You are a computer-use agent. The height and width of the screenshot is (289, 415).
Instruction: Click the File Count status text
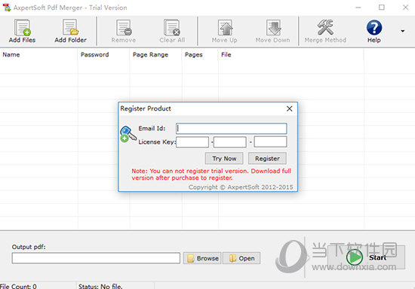tap(18, 286)
